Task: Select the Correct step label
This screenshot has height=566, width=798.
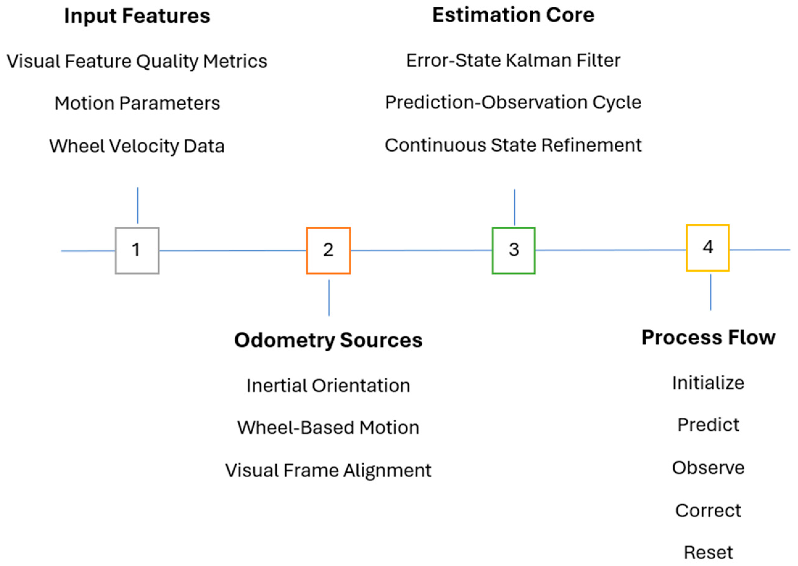Action: 708,511
